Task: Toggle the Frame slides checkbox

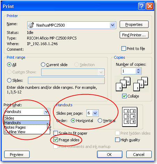Action: (x=55, y=140)
